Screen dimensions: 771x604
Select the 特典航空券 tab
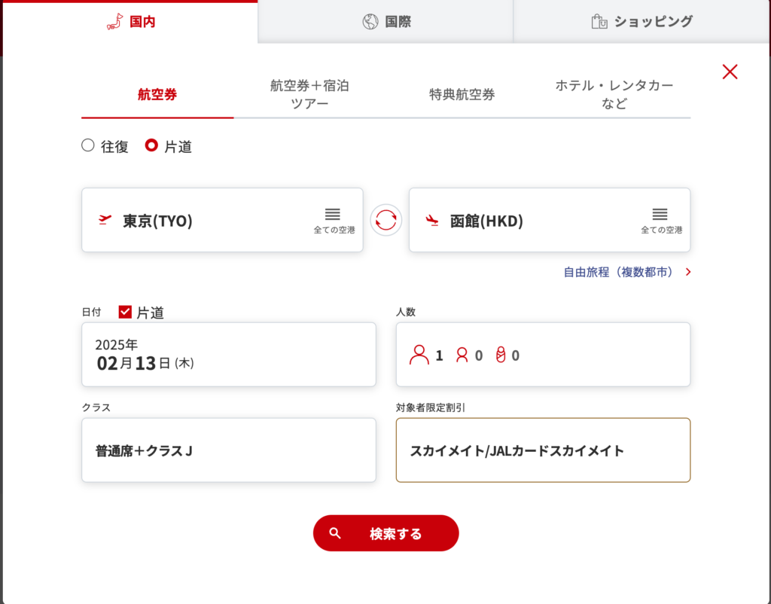pos(462,94)
